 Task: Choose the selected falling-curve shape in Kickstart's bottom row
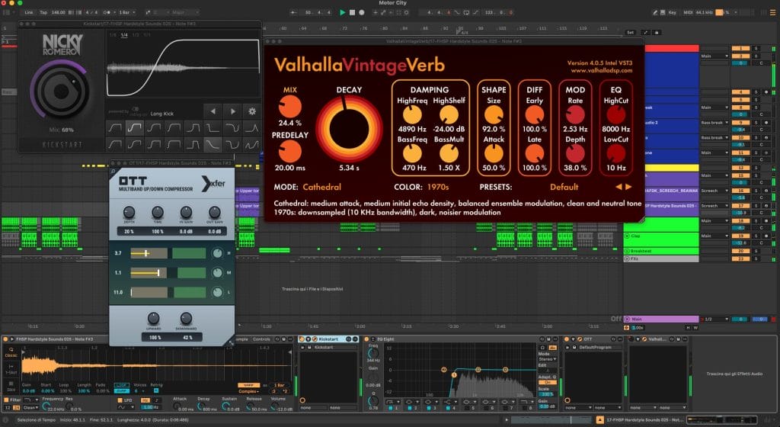pos(213,145)
